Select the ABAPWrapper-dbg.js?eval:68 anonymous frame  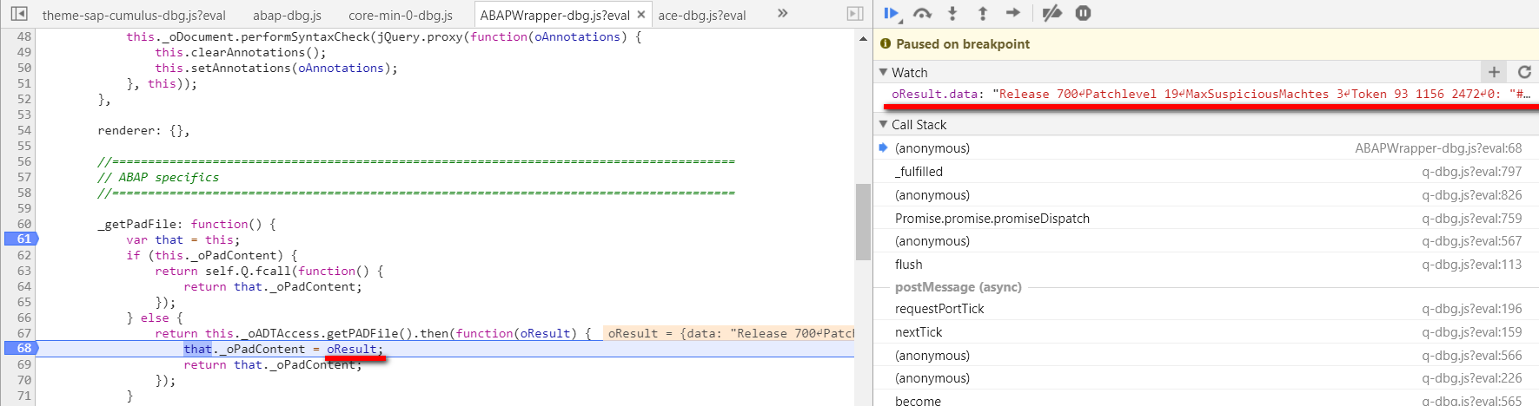(x=1206, y=148)
